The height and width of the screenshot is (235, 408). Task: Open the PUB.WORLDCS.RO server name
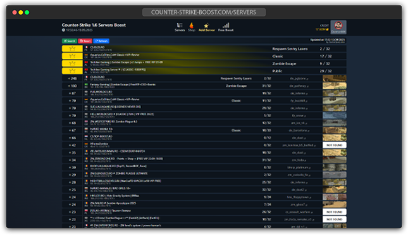[x=101, y=92]
